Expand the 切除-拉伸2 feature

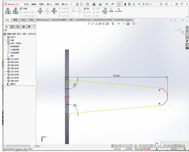[x=5, y=62]
